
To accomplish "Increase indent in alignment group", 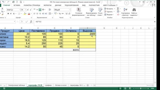I will (46, 13).
